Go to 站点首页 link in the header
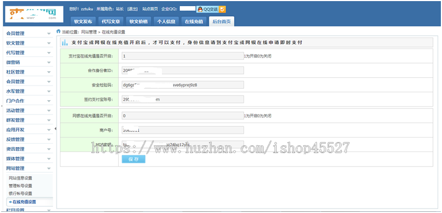This screenshot has width=442, height=213. tap(150, 9)
